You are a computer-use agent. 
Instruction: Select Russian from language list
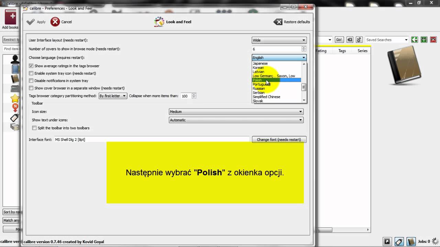258,89
